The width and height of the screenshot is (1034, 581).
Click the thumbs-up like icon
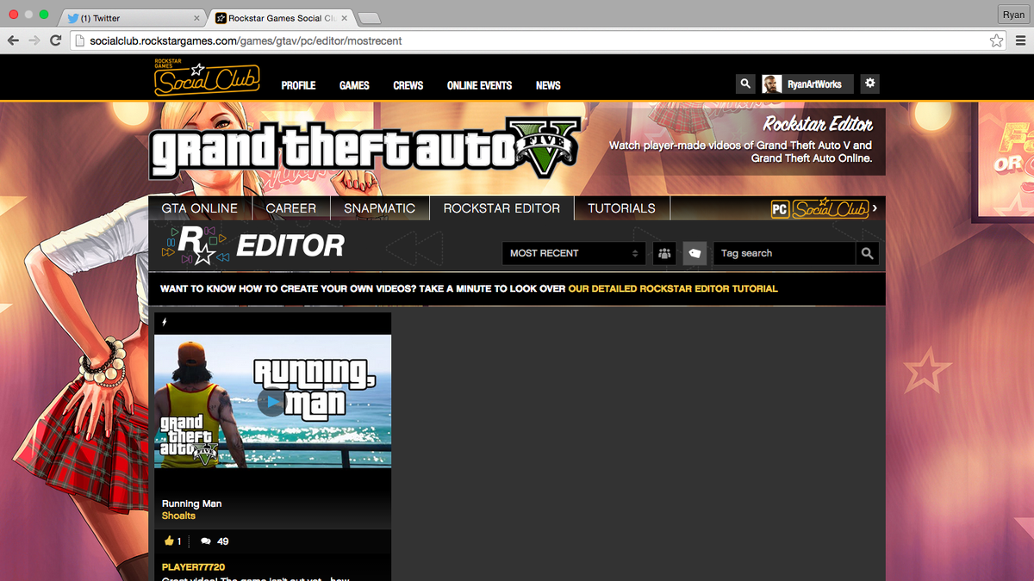click(169, 541)
